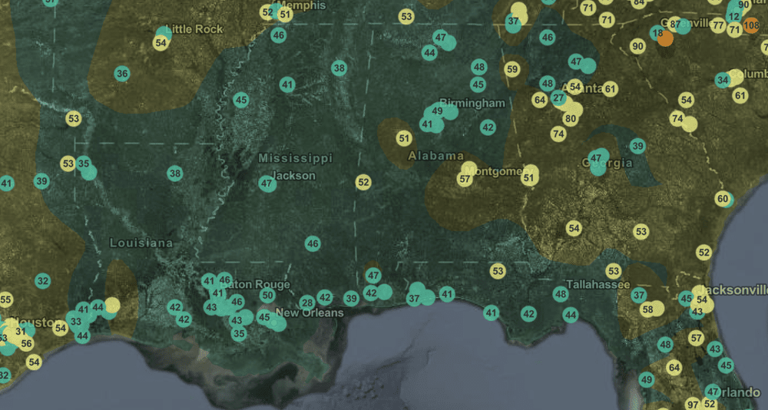The height and width of the screenshot is (410, 768).
Task: Click the 36 air quality marker
Action: (x=122, y=74)
